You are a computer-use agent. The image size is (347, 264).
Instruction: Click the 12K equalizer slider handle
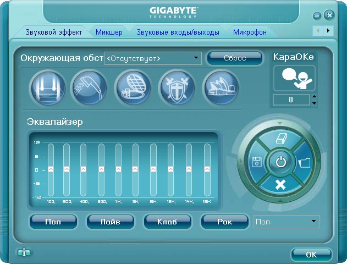pos(170,169)
